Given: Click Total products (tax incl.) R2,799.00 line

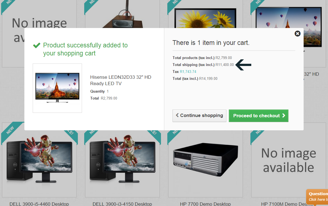Looking at the screenshot, I should pos(202,58).
